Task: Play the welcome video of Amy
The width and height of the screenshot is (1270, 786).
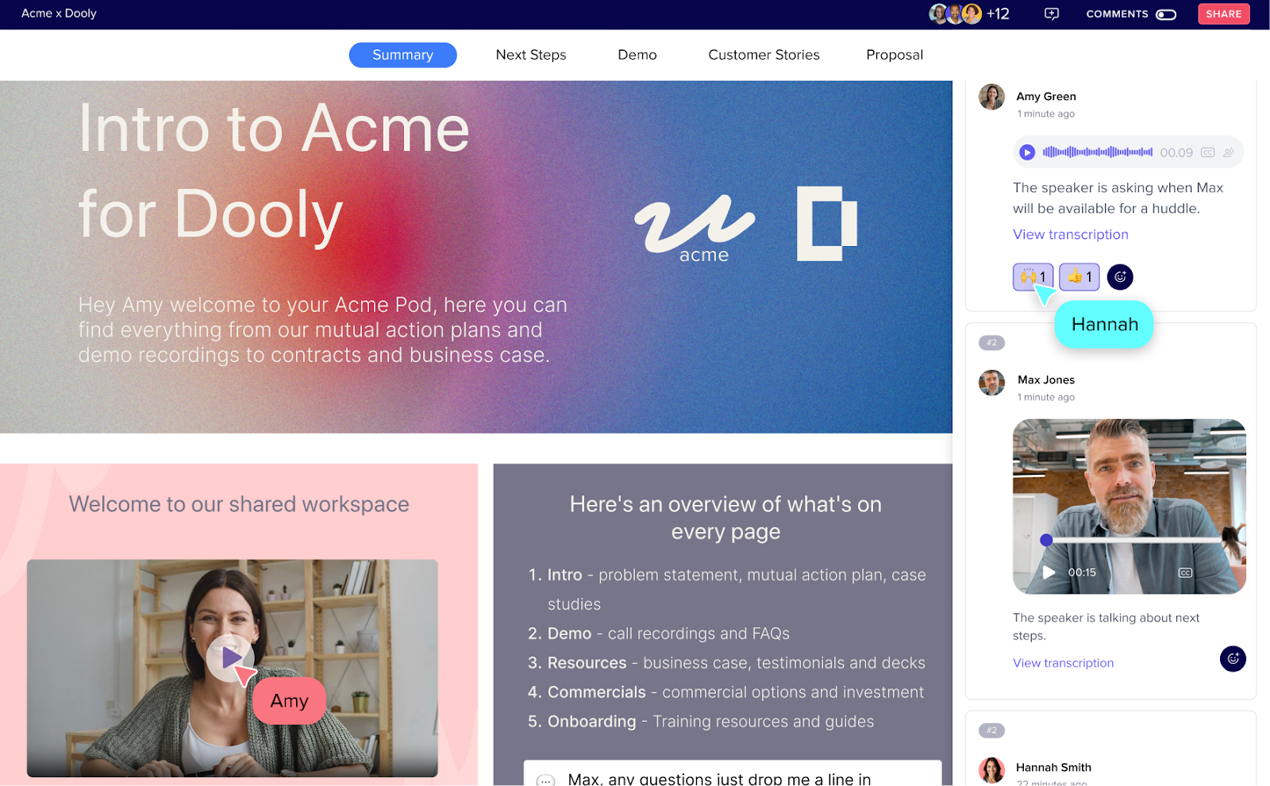Action: [230, 657]
